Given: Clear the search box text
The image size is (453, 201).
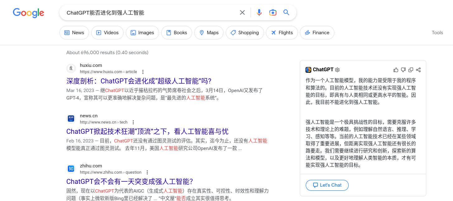Looking at the screenshot, I should coord(242,12).
